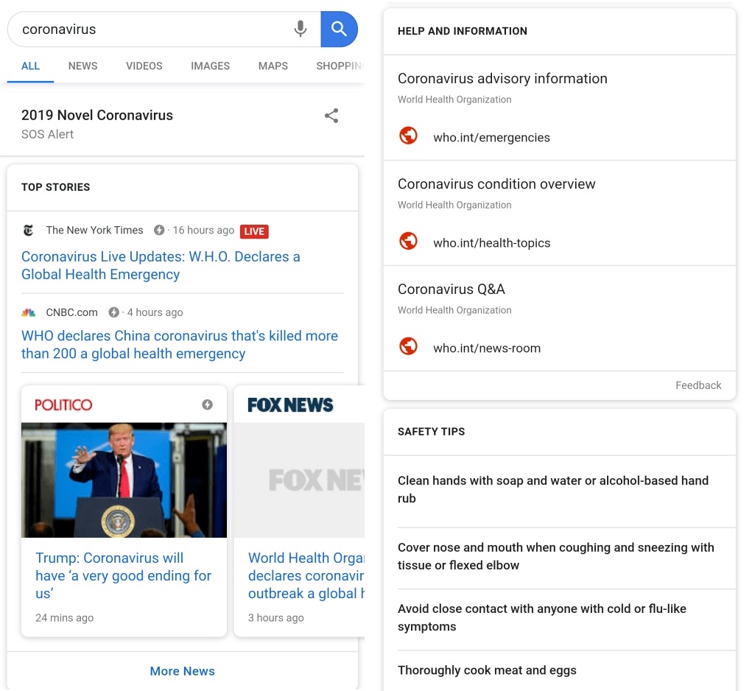Click the AMP lightning icon beside CNBC.com

tap(113, 312)
